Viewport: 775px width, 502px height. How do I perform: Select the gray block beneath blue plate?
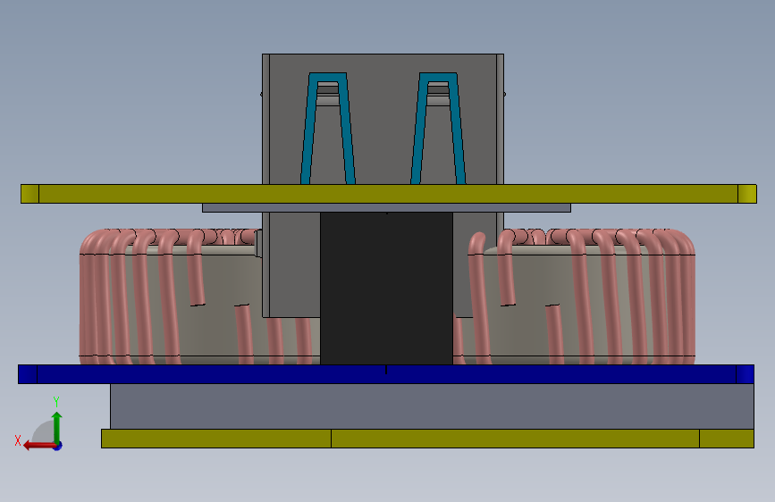tap(432, 406)
